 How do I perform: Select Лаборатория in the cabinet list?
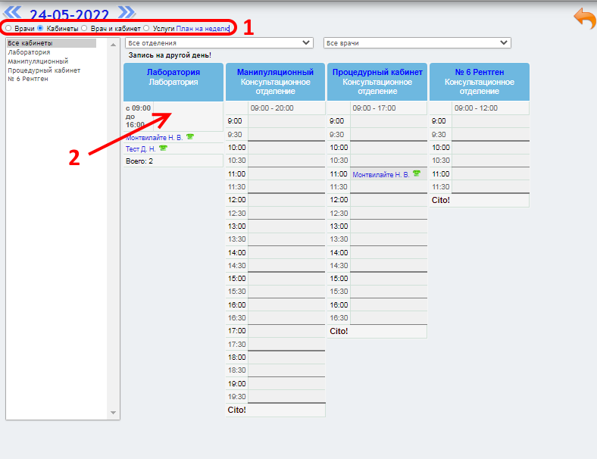pyautogui.click(x=29, y=52)
